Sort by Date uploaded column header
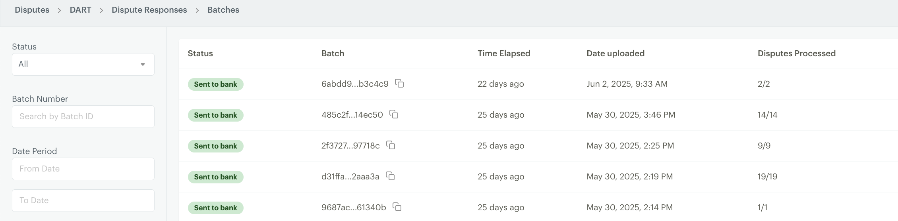This screenshot has width=898, height=221. pos(615,53)
